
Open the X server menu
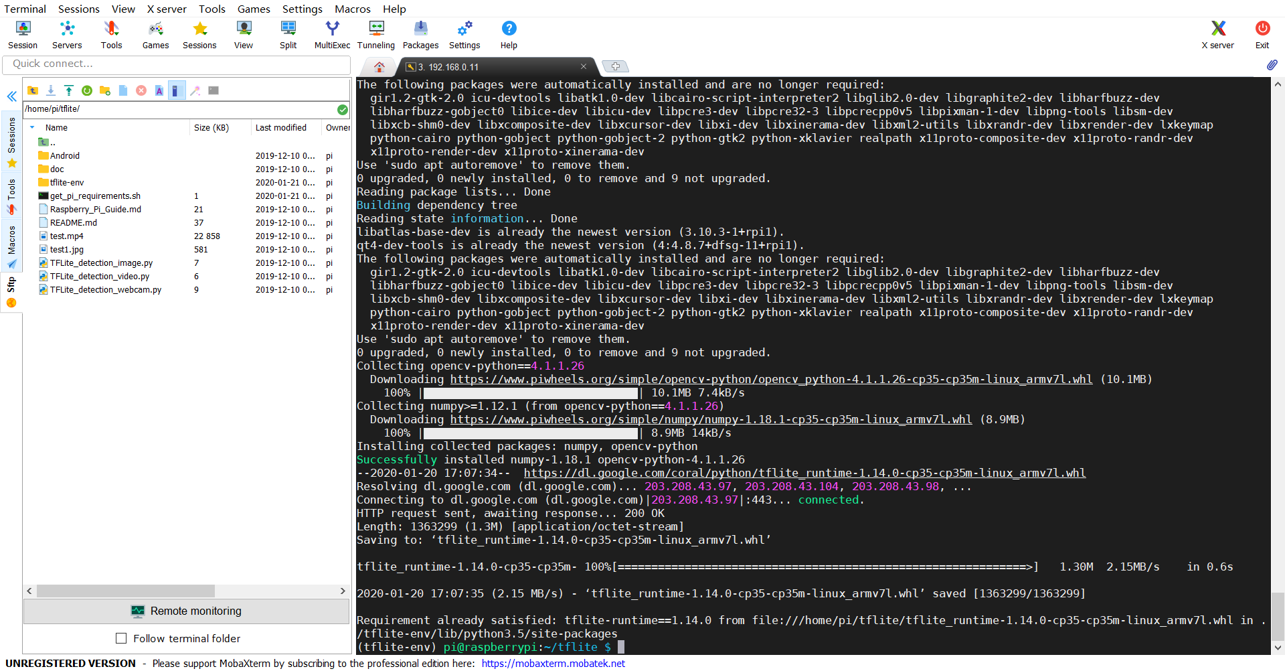(167, 9)
